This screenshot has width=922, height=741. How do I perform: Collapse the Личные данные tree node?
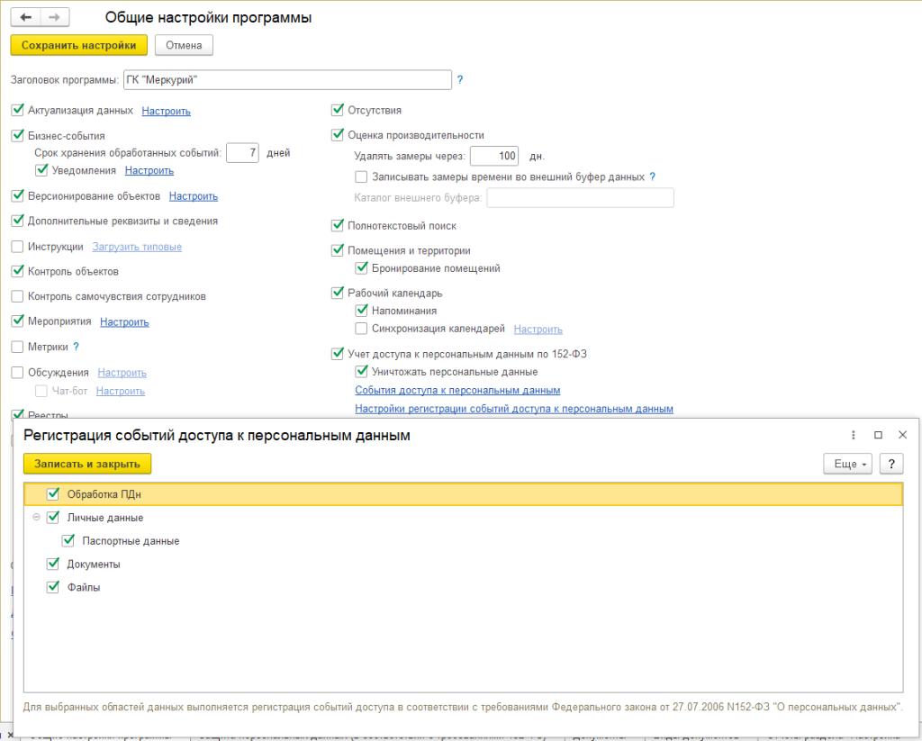click(x=36, y=518)
